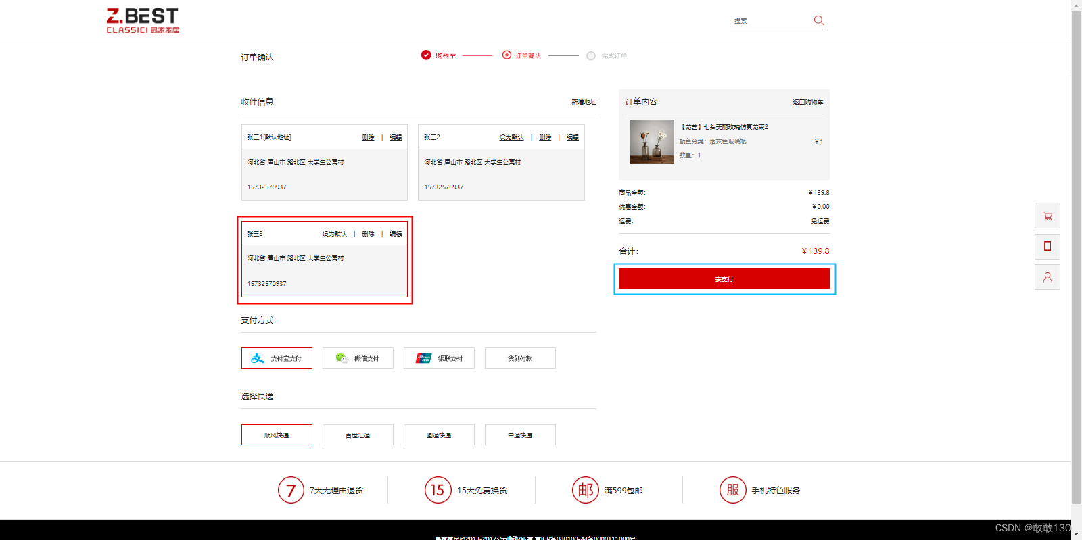Image resolution: width=1082 pixels, height=540 pixels.
Task: Click the 15-day free exchange icon
Action: pyautogui.click(x=438, y=490)
